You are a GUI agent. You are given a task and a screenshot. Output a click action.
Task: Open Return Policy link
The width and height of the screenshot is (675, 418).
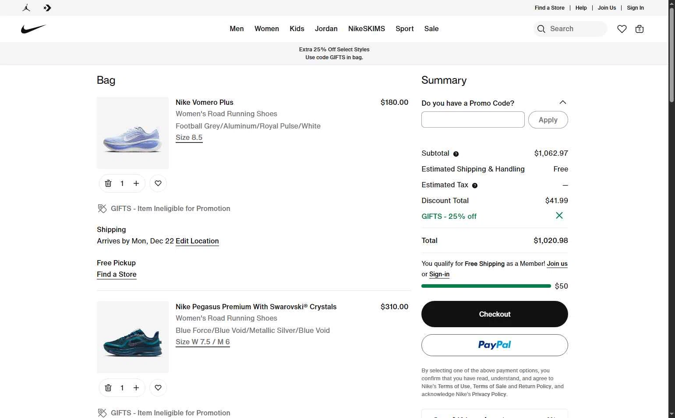coord(535,386)
